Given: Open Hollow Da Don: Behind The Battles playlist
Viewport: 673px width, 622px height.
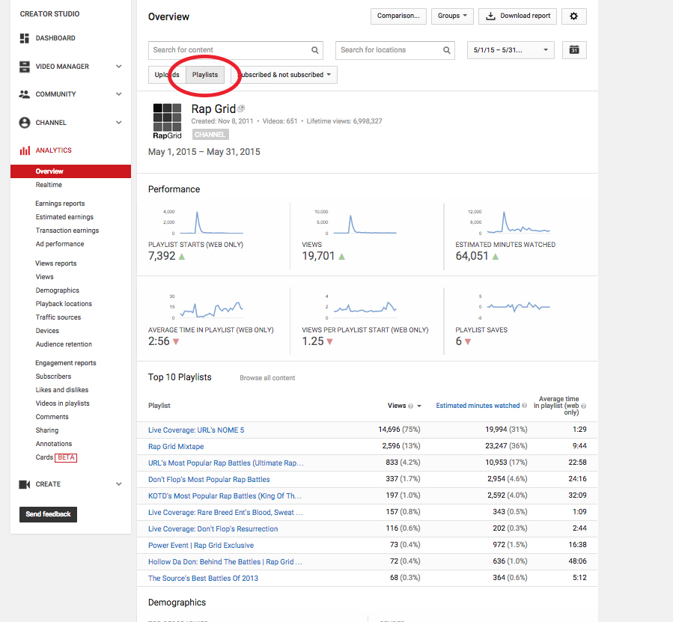Looking at the screenshot, I should 225,562.
